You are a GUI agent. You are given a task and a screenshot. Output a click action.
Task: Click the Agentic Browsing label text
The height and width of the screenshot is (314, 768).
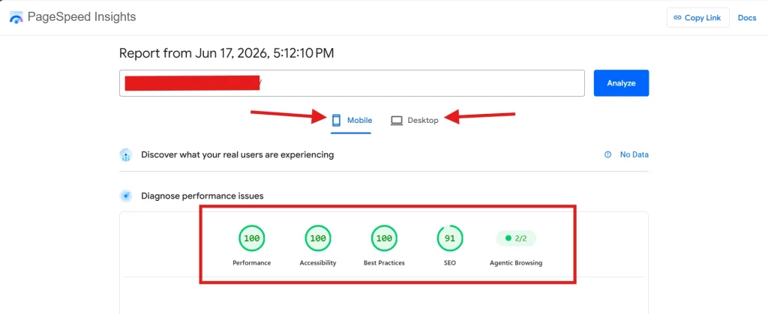point(516,263)
